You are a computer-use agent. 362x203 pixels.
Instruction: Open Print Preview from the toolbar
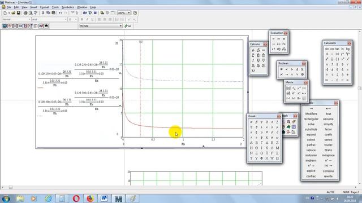31,13
